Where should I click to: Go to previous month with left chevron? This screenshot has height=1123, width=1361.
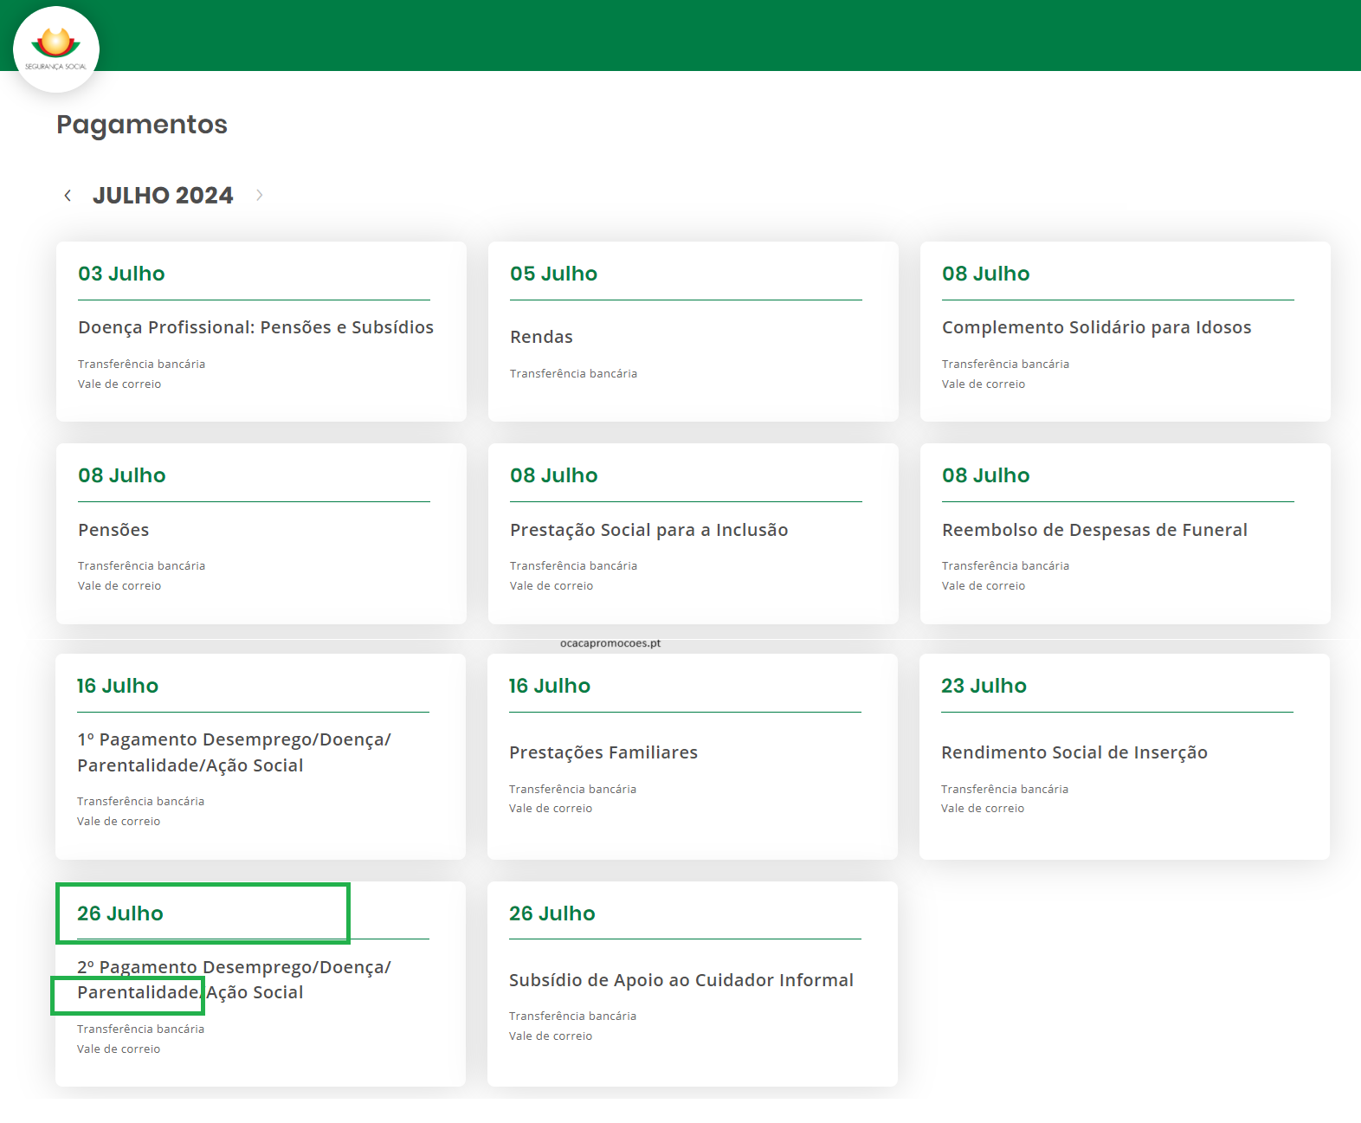68,196
